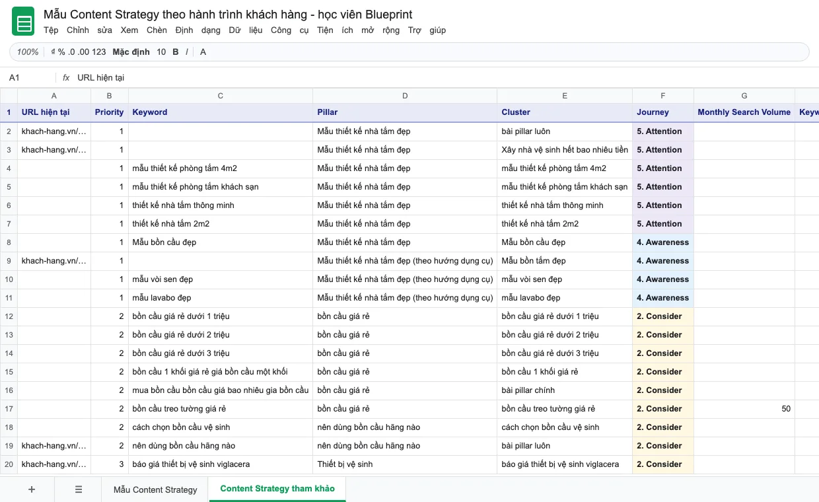Screen dimensions: 819x502
Task: Select row 8 header number
Action: [9, 242]
